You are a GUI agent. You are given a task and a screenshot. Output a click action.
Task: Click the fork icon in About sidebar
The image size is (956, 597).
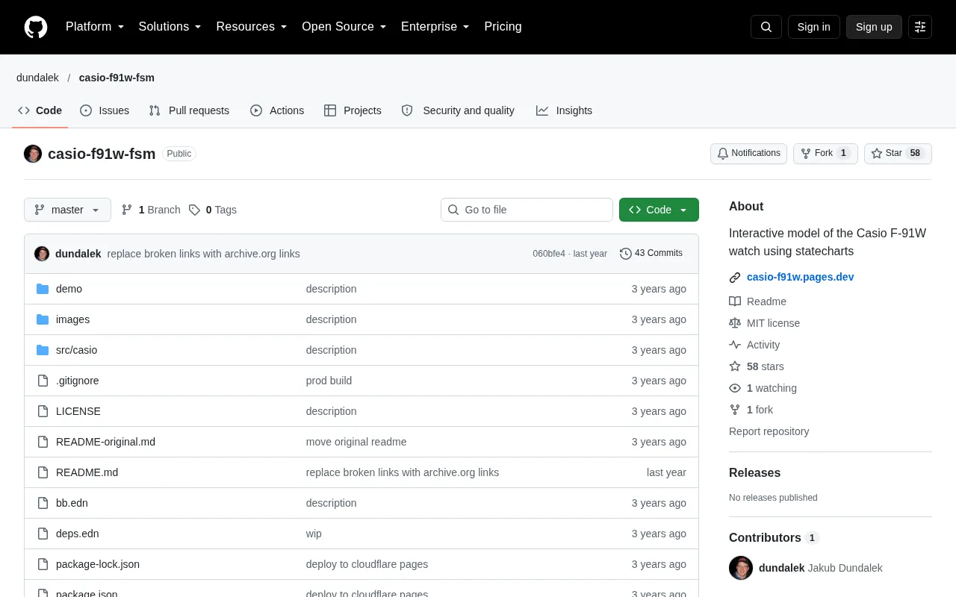(x=735, y=410)
